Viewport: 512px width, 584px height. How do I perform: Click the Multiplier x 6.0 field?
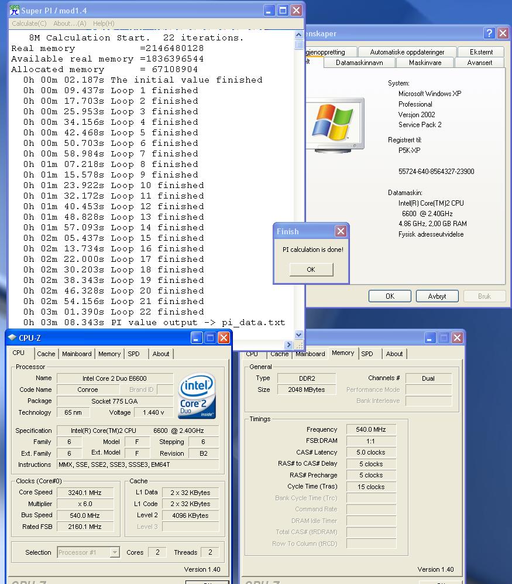[85, 504]
